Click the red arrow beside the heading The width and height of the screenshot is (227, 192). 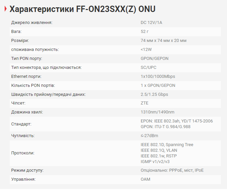pyautogui.click(x=5, y=9)
